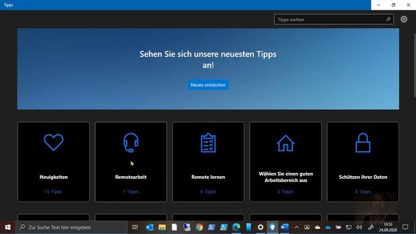Click the padlock icon for data protection
The width and height of the screenshot is (416, 234).
point(363,143)
